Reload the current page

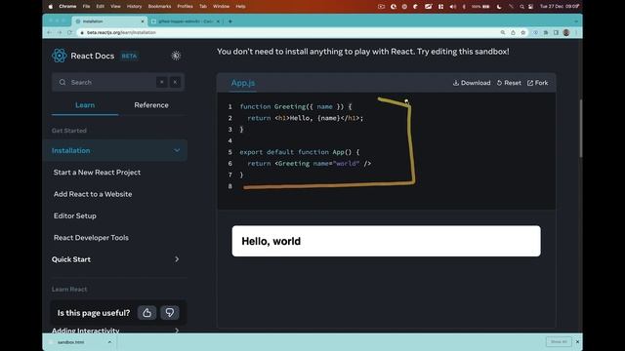[69, 32]
